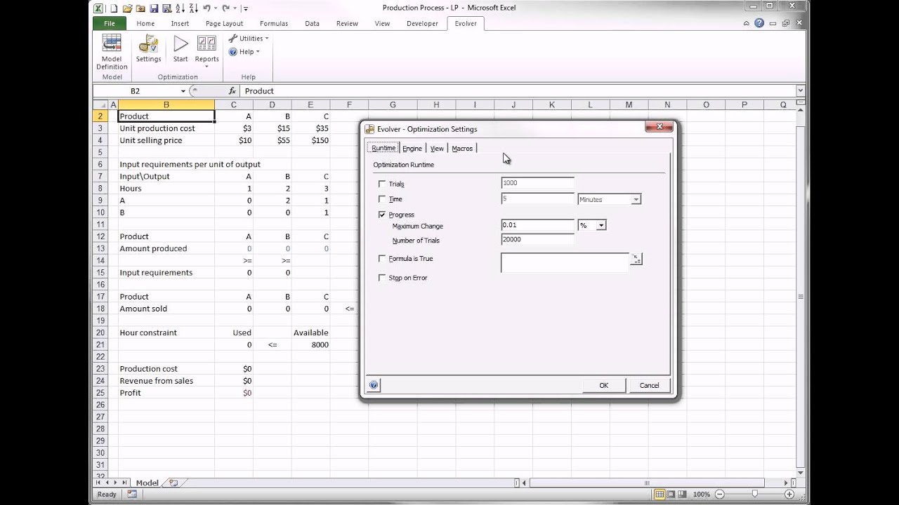
Task: Start the Evolver optimization
Action: pyautogui.click(x=181, y=50)
